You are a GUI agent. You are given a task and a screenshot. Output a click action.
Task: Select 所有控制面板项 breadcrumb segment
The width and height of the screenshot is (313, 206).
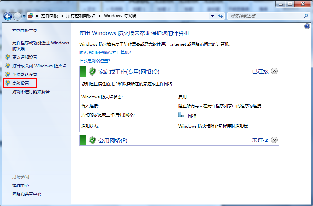pyautogui.click(x=81, y=16)
